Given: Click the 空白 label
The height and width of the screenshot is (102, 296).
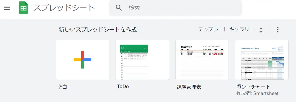Looking at the screenshot, I should click(62, 87).
